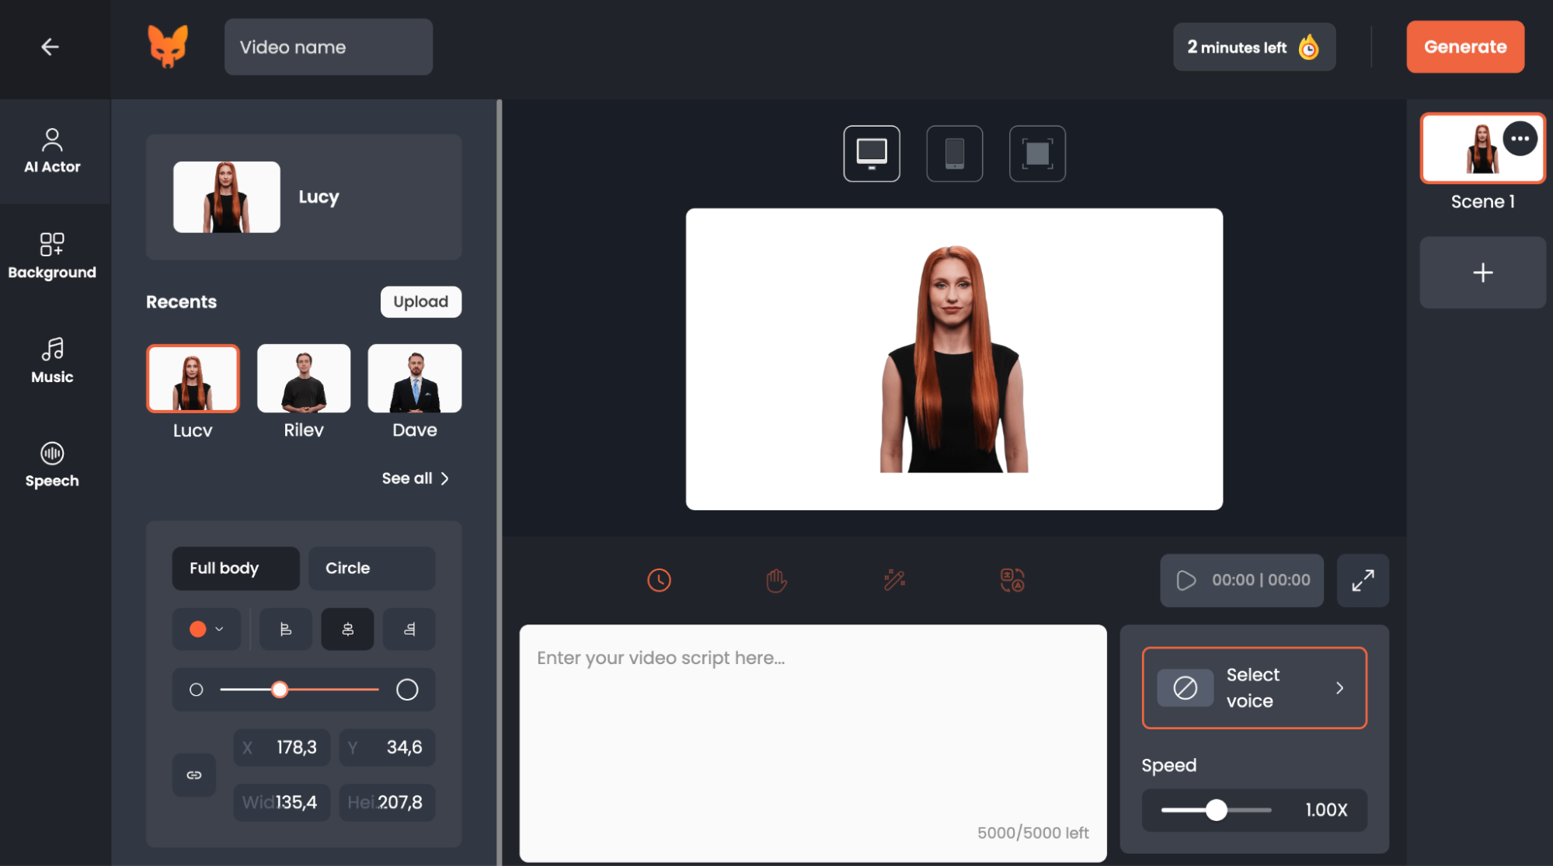The image size is (1553, 866).
Task: Select desktop landscape aspect ratio icon
Action: [x=872, y=154]
